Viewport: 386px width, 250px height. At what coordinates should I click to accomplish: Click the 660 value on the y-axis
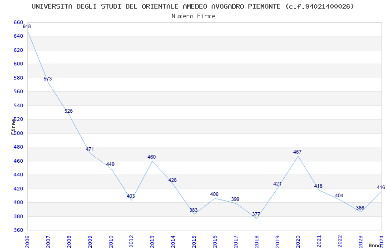[x=19, y=22]
